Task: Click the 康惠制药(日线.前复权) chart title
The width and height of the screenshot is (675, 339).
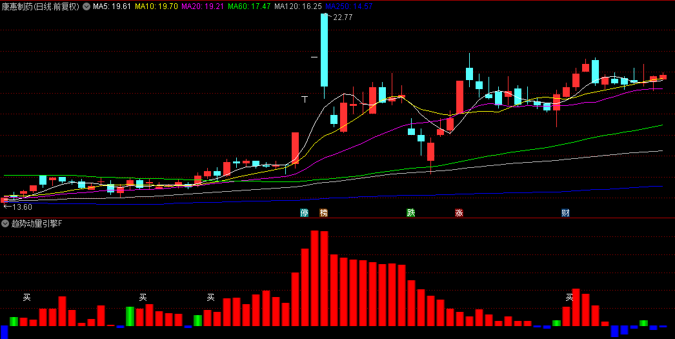Action: coord(41,6)
